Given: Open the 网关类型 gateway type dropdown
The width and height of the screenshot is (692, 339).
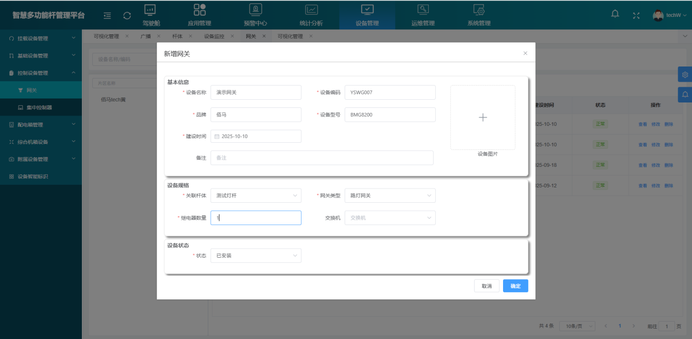Looking at the screenshot, I should (389, 195).
